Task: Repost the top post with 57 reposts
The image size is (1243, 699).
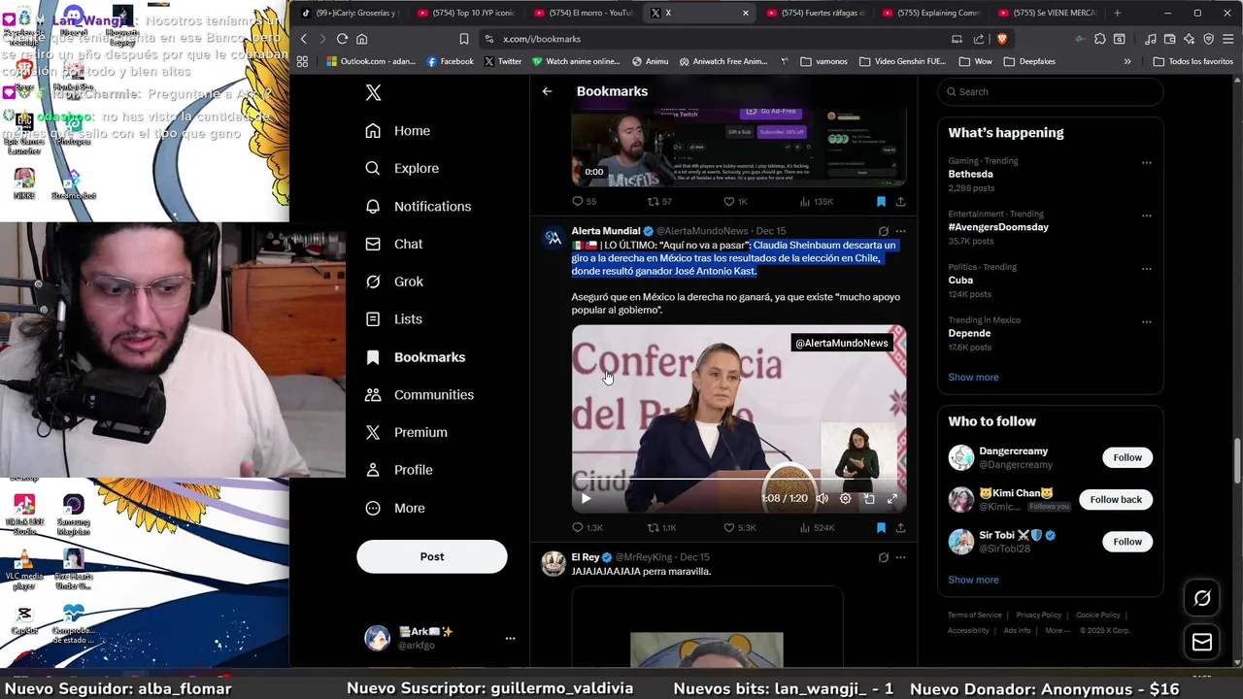Action: pos(659,201)
